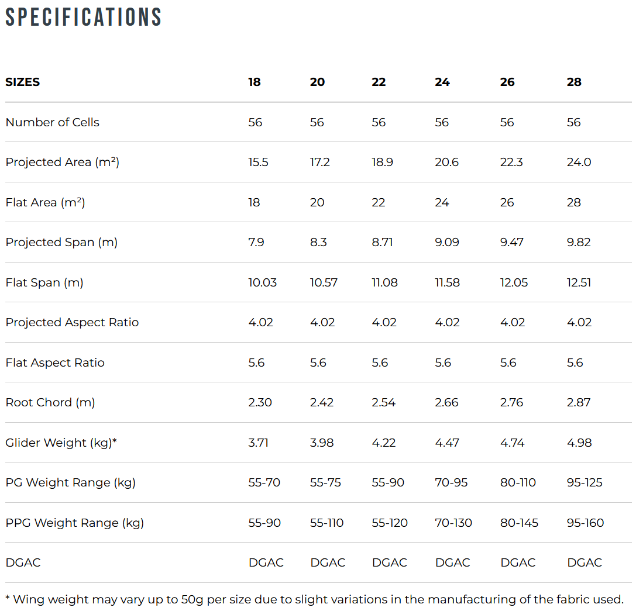Select the size 22 column header
Image resolution: width=636 pixels, height=611 pixels.
(379, 82)
